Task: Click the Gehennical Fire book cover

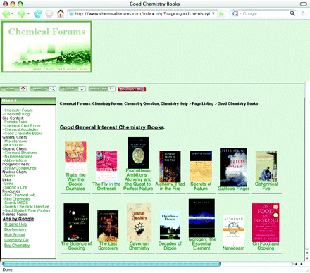Action: pos(266,166)
